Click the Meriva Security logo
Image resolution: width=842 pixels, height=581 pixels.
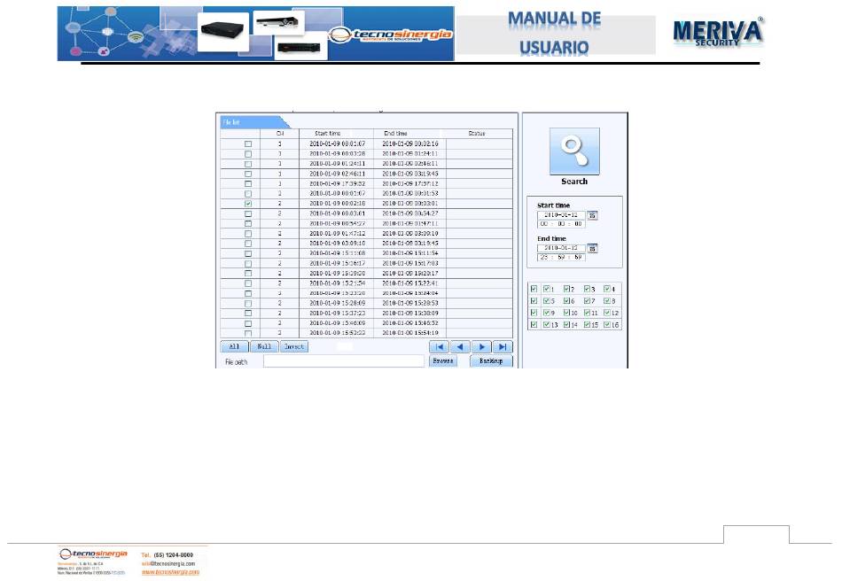pyautogui.click(x=718, y=33)
